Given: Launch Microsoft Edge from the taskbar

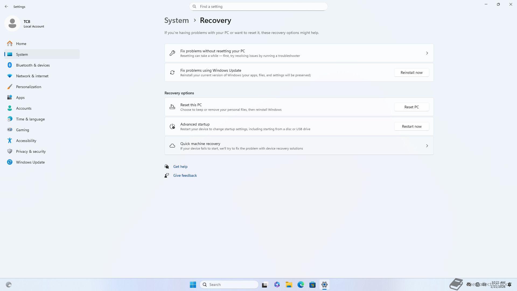Looking at the screenshot, I should pos(301,285).
